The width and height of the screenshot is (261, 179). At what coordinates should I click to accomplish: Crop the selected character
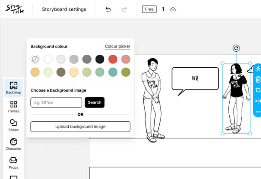coord(258,90)
